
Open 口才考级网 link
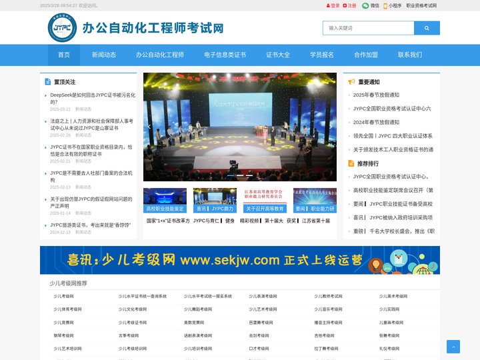click(259, 349)
